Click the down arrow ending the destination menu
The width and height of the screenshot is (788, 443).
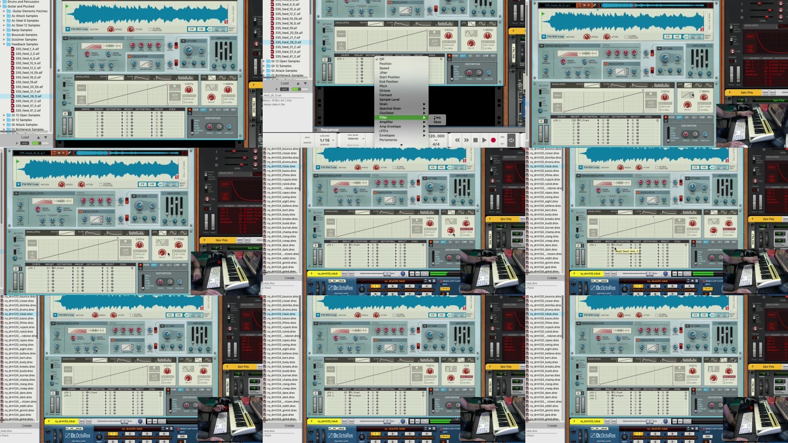[x=401, y=145]
